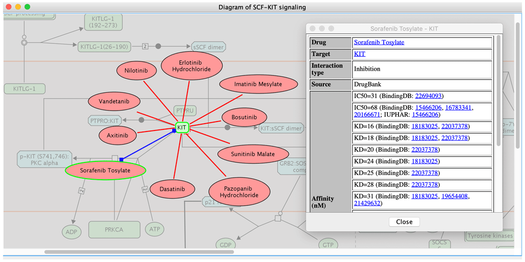Click the dialog's vertical scrollbar thumb
Image resolution: width=525 pixels, height=262 pixels.
tap(499, 90)
